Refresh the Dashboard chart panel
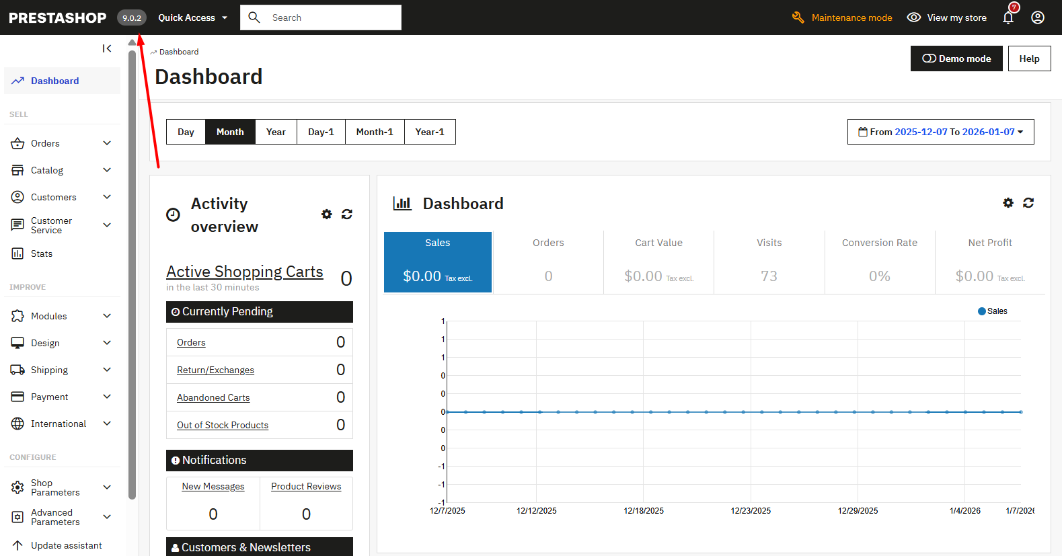 1028,203
